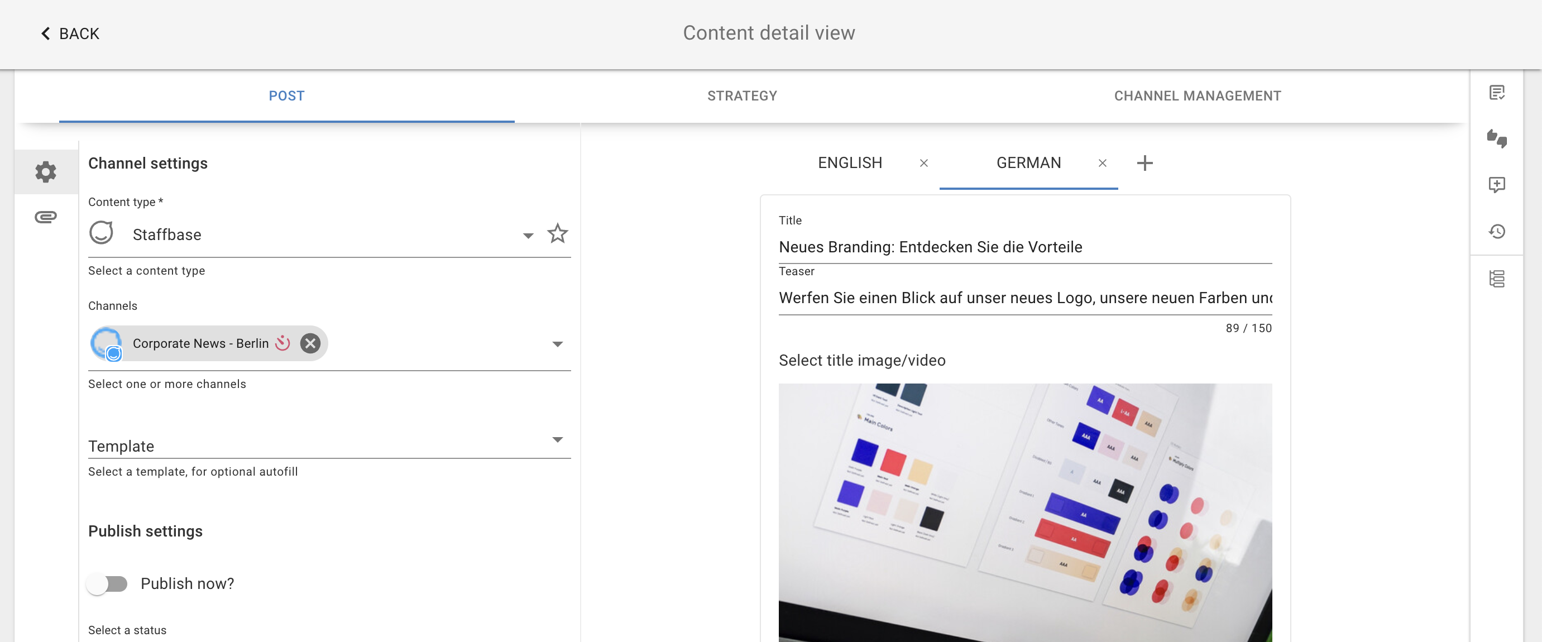Select the ENGLISH language tab
Viewport: 1542px width, 642px height.
tap(849, 163)
